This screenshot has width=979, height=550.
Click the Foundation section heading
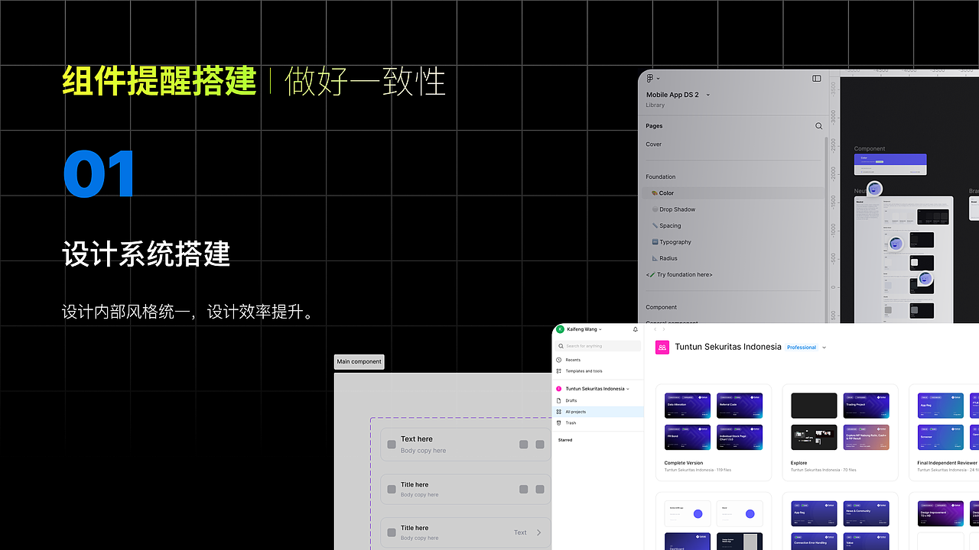click(x=661, y=177)
